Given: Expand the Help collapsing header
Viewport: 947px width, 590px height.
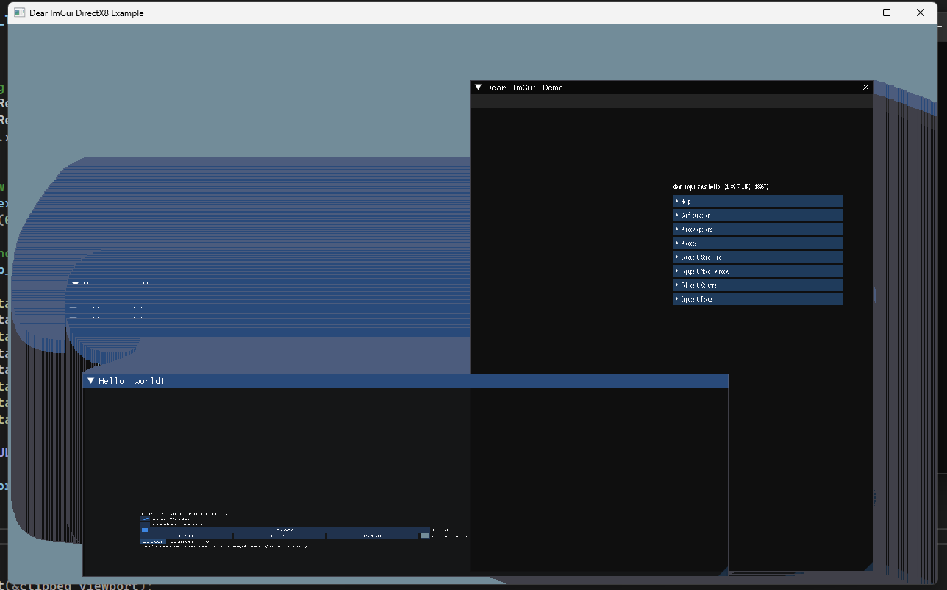Looking at the screenshot, I should click(757, 200).
